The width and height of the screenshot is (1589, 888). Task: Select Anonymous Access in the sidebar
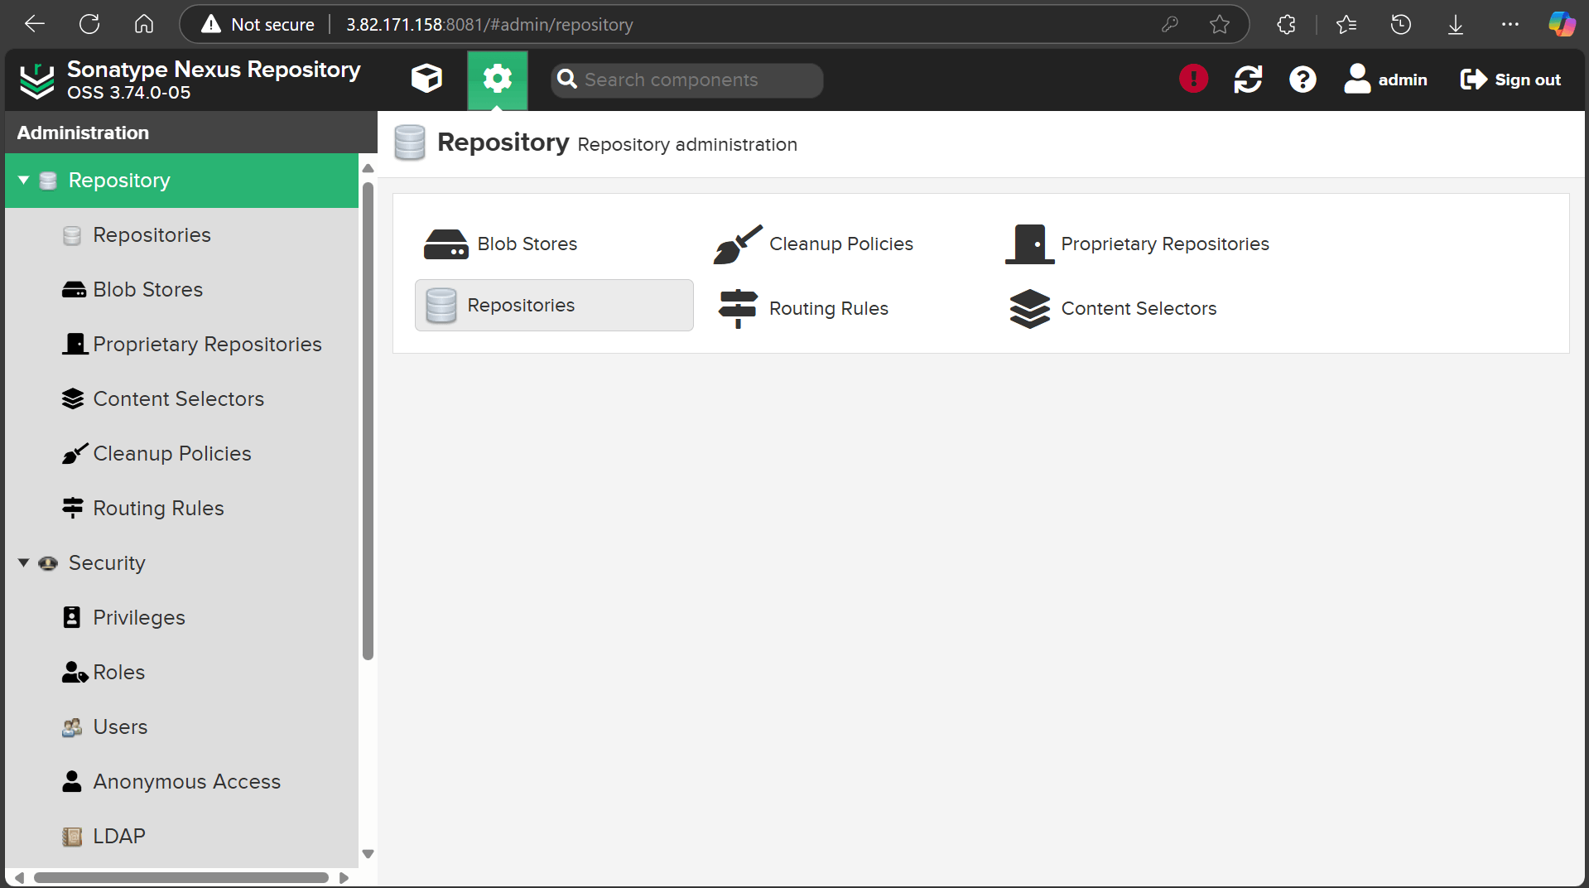pyautogui.click(x=186, y=781)
